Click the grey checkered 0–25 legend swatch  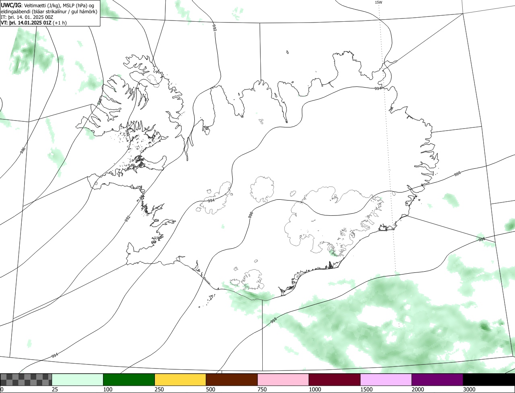26,380
